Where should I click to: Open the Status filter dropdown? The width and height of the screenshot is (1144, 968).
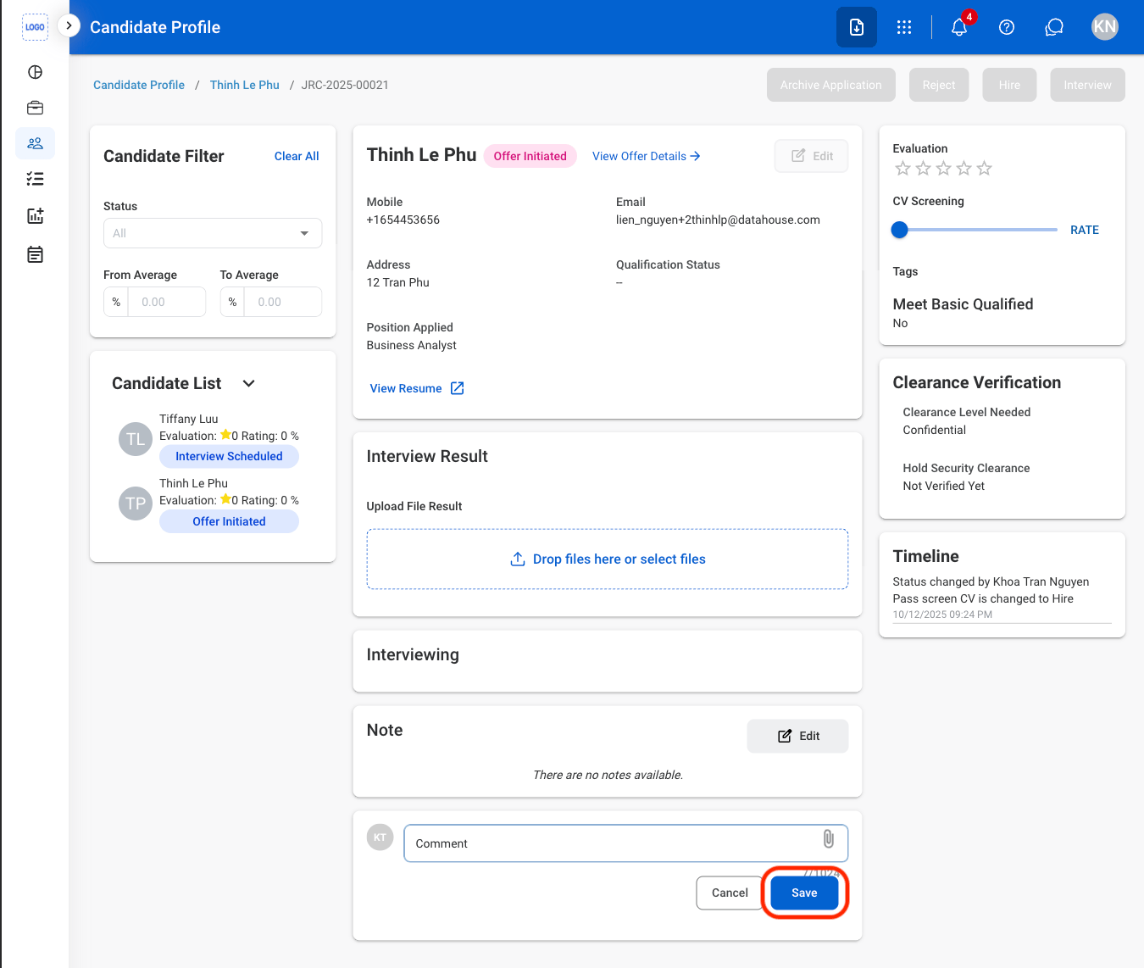click(x=213, y=233)
